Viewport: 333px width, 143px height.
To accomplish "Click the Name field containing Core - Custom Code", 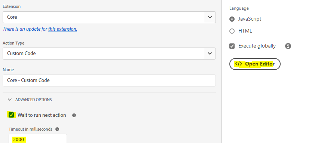I will 109,80.
